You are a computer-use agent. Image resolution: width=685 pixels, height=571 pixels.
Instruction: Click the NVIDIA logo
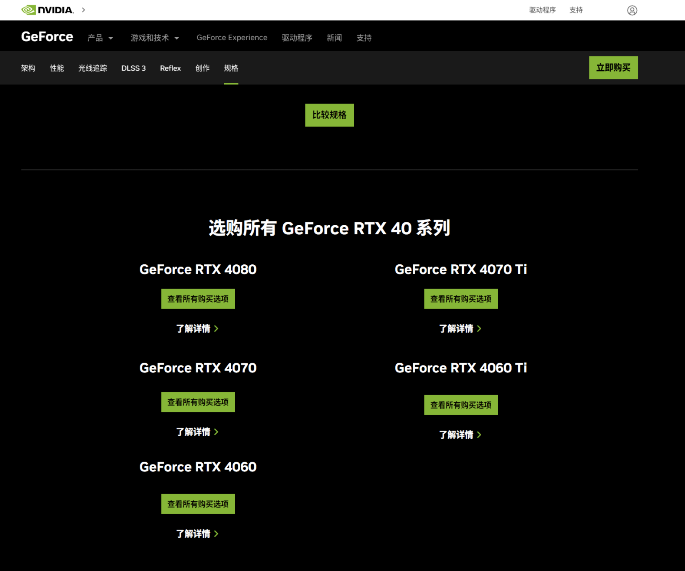pyautogui.click(x=47, y=10)
